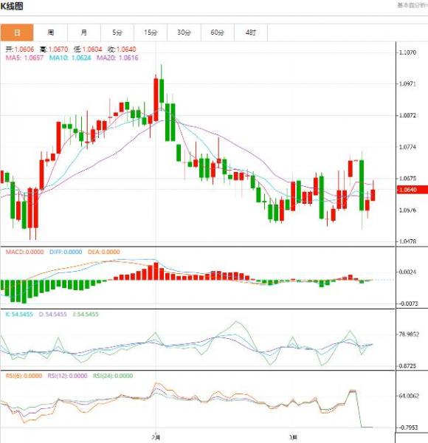Switch to the 5分 timeframe tab
The height and width of the screenshot is (443, 428).
click(x=117, y=32)
